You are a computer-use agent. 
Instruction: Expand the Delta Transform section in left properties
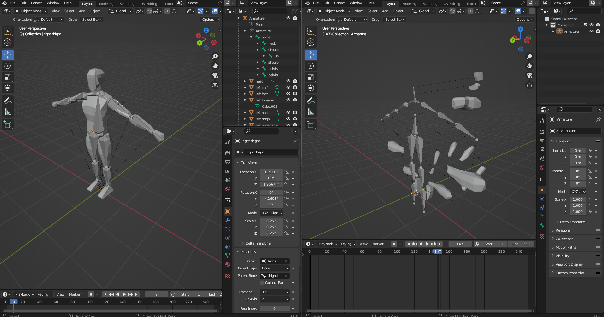258,243
